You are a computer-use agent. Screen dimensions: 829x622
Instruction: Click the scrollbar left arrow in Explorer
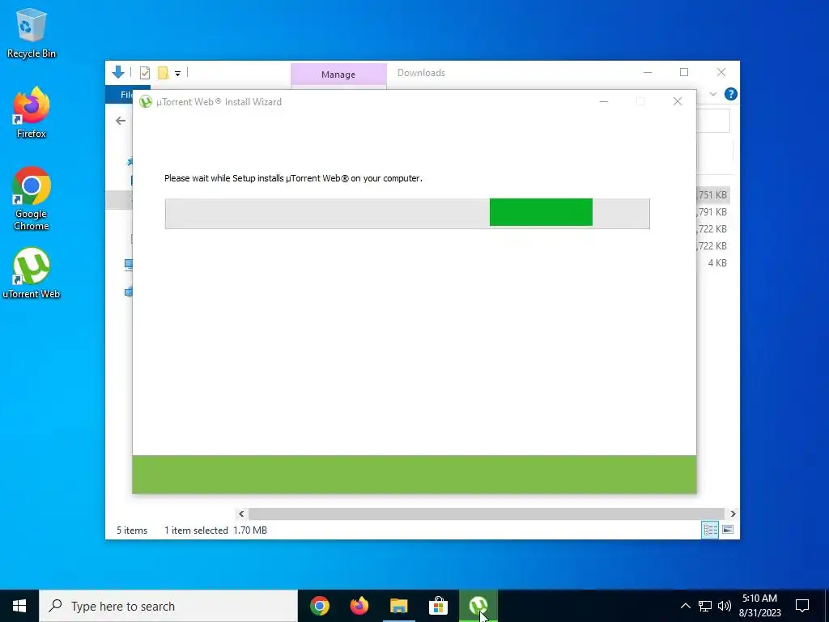241,513
